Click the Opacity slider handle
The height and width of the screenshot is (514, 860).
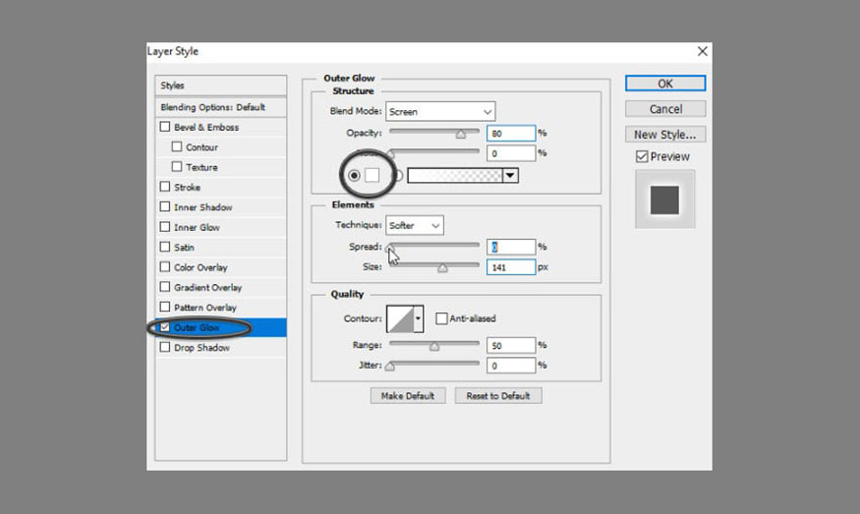click(x=461, y=134)
